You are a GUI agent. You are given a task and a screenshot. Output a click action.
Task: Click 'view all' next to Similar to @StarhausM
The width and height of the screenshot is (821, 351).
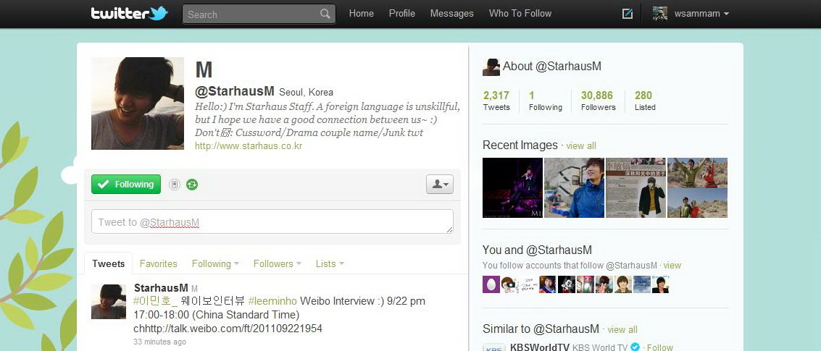click(622, 329)
